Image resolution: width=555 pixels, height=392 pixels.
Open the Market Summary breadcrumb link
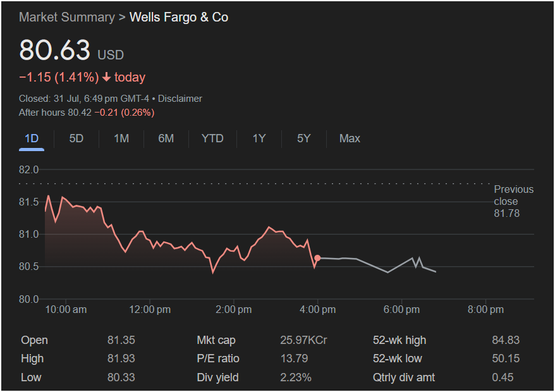[67, 17]
